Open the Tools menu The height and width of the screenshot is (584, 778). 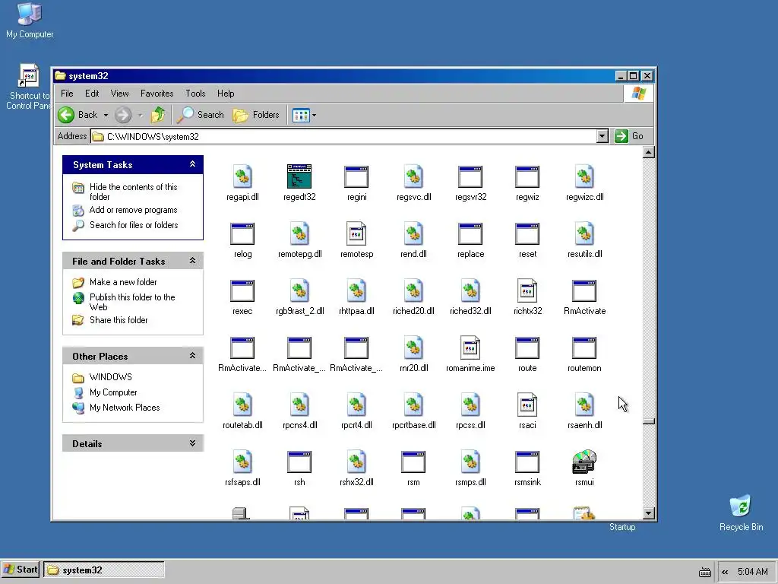195,94
